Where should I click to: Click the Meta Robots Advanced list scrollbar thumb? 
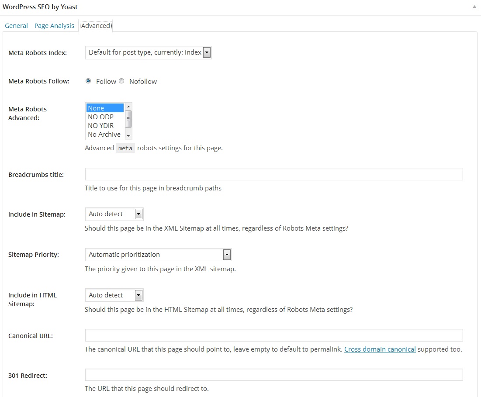[x=128, y=119]
